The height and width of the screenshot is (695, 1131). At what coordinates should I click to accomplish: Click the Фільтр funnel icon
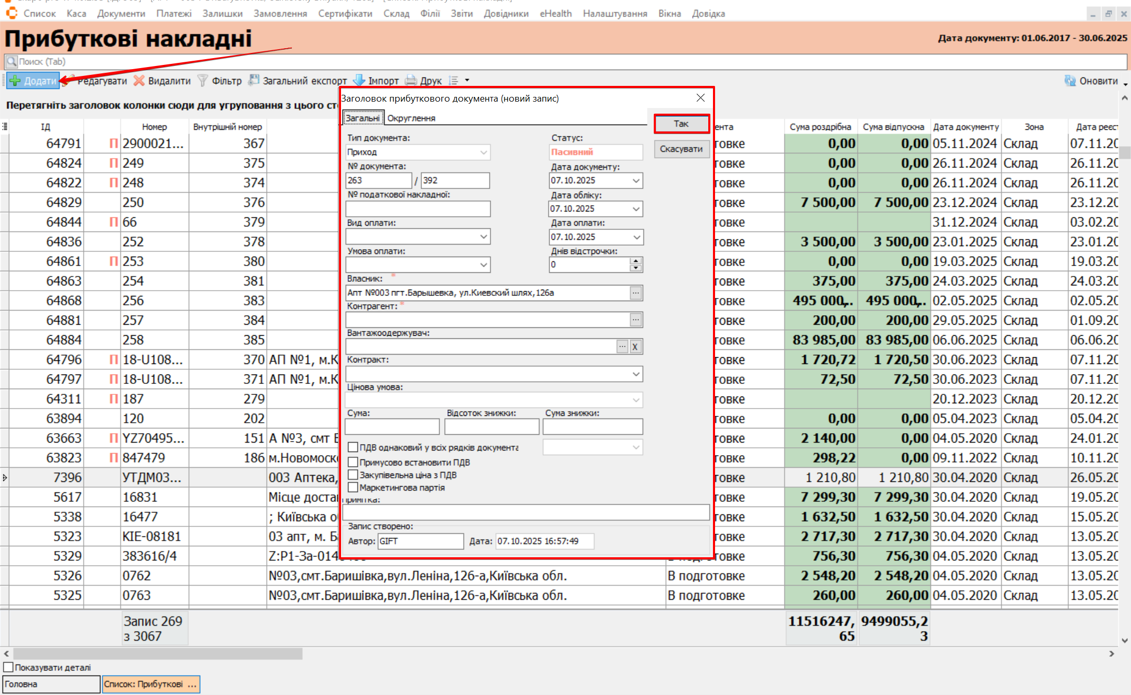(203, 81)
